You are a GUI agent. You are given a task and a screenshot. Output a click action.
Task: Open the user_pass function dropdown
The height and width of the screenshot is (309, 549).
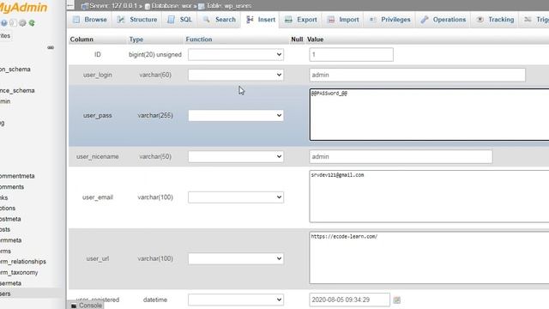click(236, 115)
